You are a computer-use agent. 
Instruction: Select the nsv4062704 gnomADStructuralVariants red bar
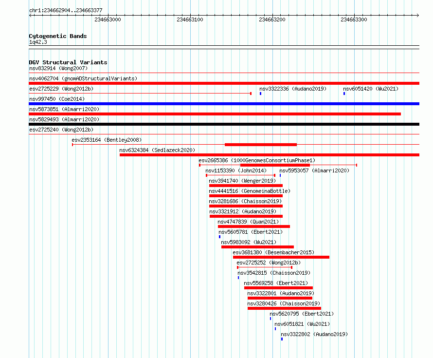(224, 83)
